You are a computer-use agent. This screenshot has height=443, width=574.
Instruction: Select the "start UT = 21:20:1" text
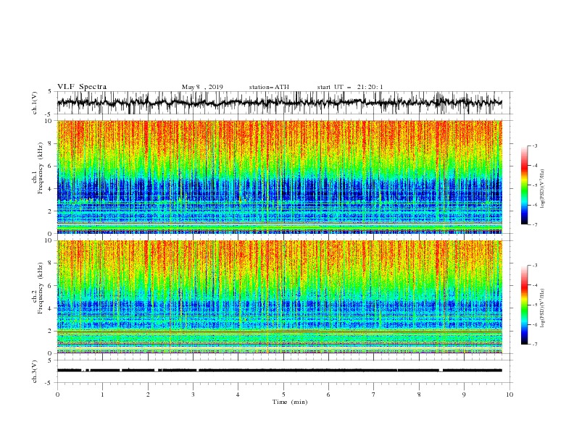coord(350,87)
